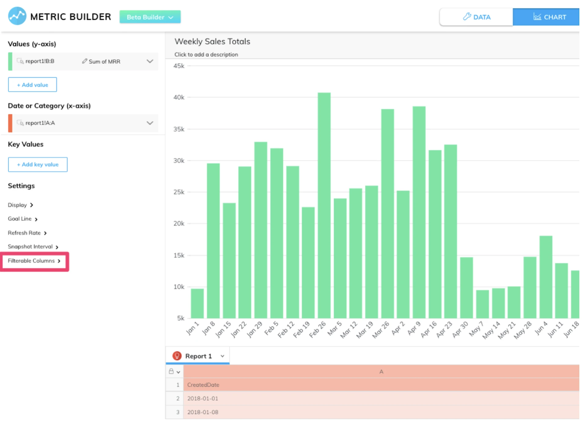Click the pencil icon beside Sum of MRR
This screenshot has width=587, height=421.
pyautogui.click(x=84, y=61)
